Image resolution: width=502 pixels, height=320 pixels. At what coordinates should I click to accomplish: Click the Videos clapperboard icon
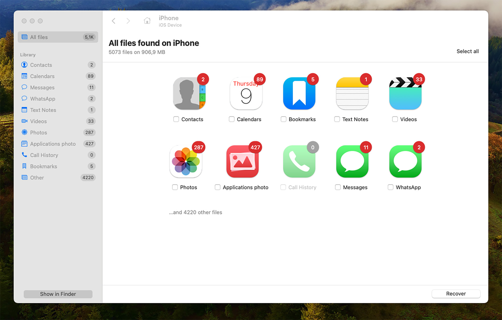(x=405, y=93)
